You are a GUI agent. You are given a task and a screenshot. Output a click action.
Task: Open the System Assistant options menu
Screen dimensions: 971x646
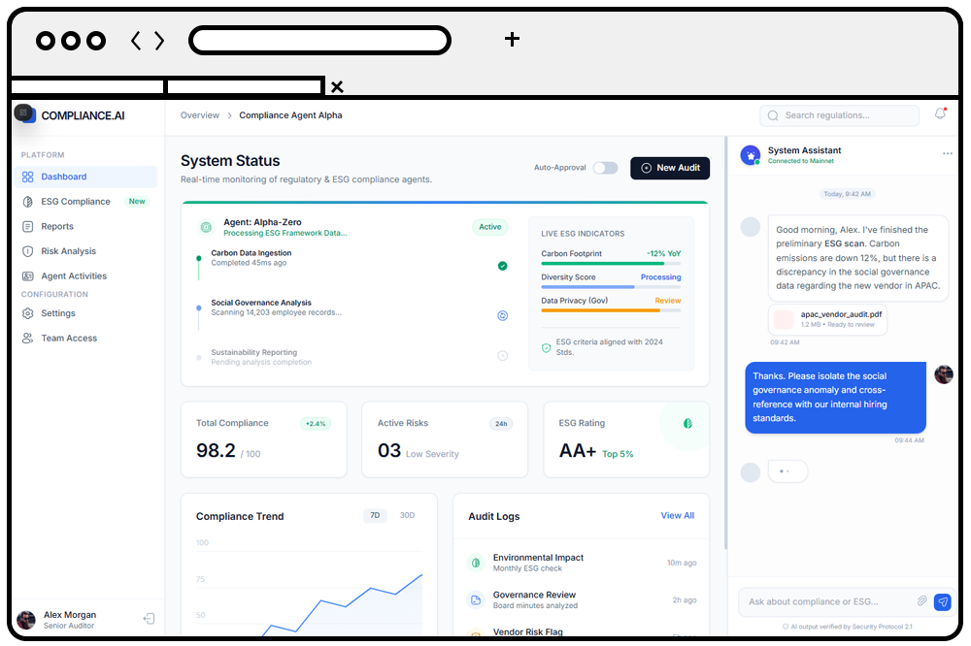pyautogui.click(x=948, y=153)
